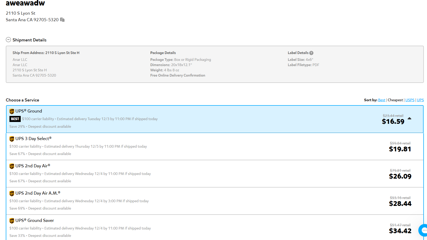Image resolution: width=427 pixels, height=240 pixels.
Task: Click the $16.59 UPS Ground price
Action: point(393,121)
